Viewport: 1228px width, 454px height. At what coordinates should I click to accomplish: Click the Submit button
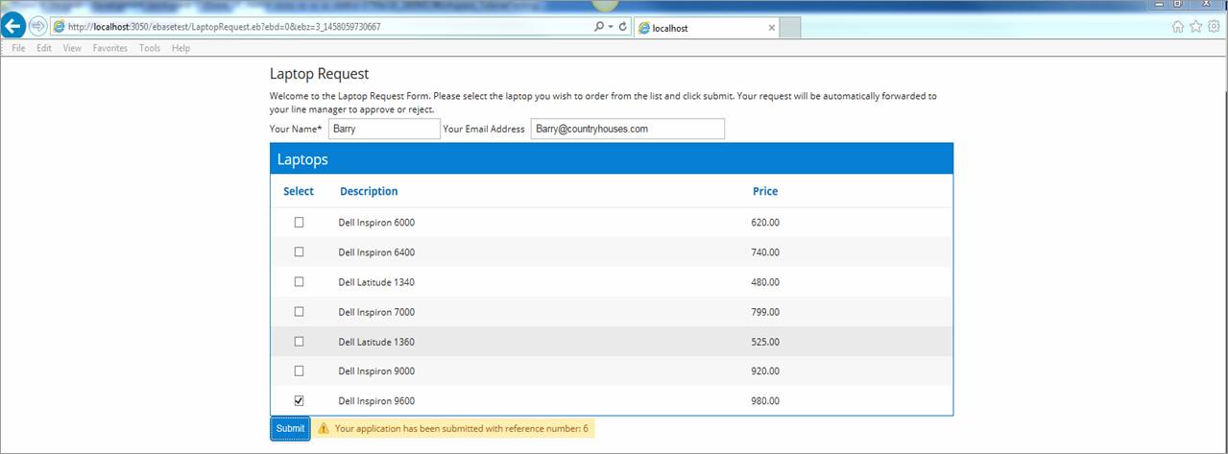point(290,429)
